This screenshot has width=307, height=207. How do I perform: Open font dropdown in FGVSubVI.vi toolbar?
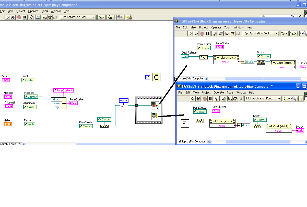point(261,34)
